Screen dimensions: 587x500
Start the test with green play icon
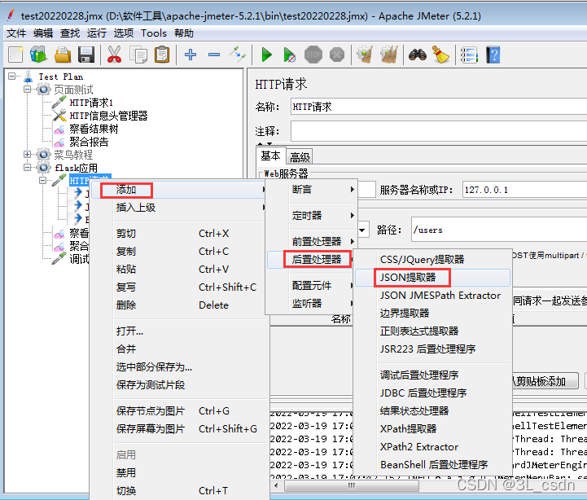point(266,55)
